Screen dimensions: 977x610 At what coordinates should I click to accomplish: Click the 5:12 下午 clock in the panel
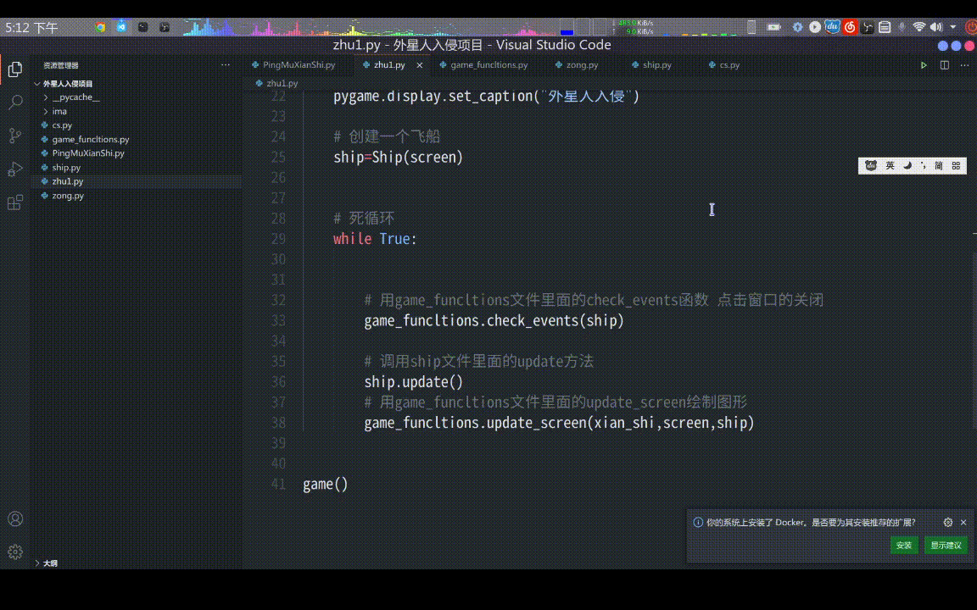click(31, 27)
